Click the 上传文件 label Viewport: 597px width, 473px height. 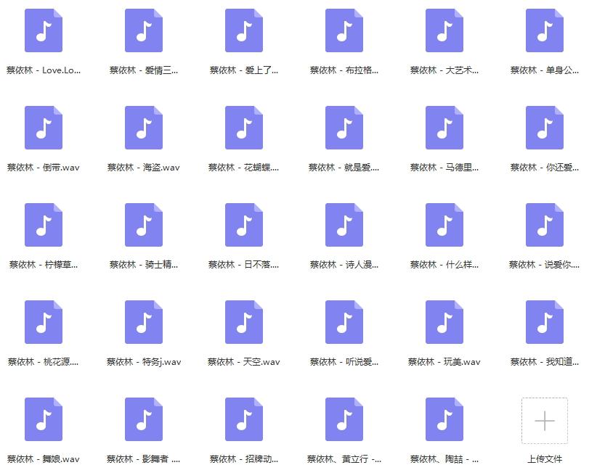pyautogui.click(x=545, y=459)
